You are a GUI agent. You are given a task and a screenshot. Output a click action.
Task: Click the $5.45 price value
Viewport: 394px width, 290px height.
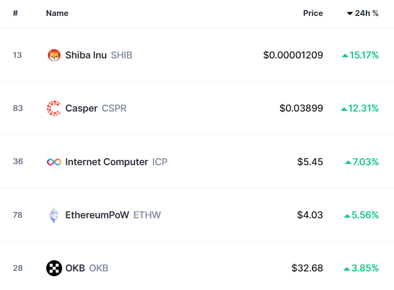tap(310, 162)
